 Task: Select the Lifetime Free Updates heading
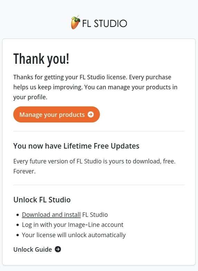click(76, 146)
